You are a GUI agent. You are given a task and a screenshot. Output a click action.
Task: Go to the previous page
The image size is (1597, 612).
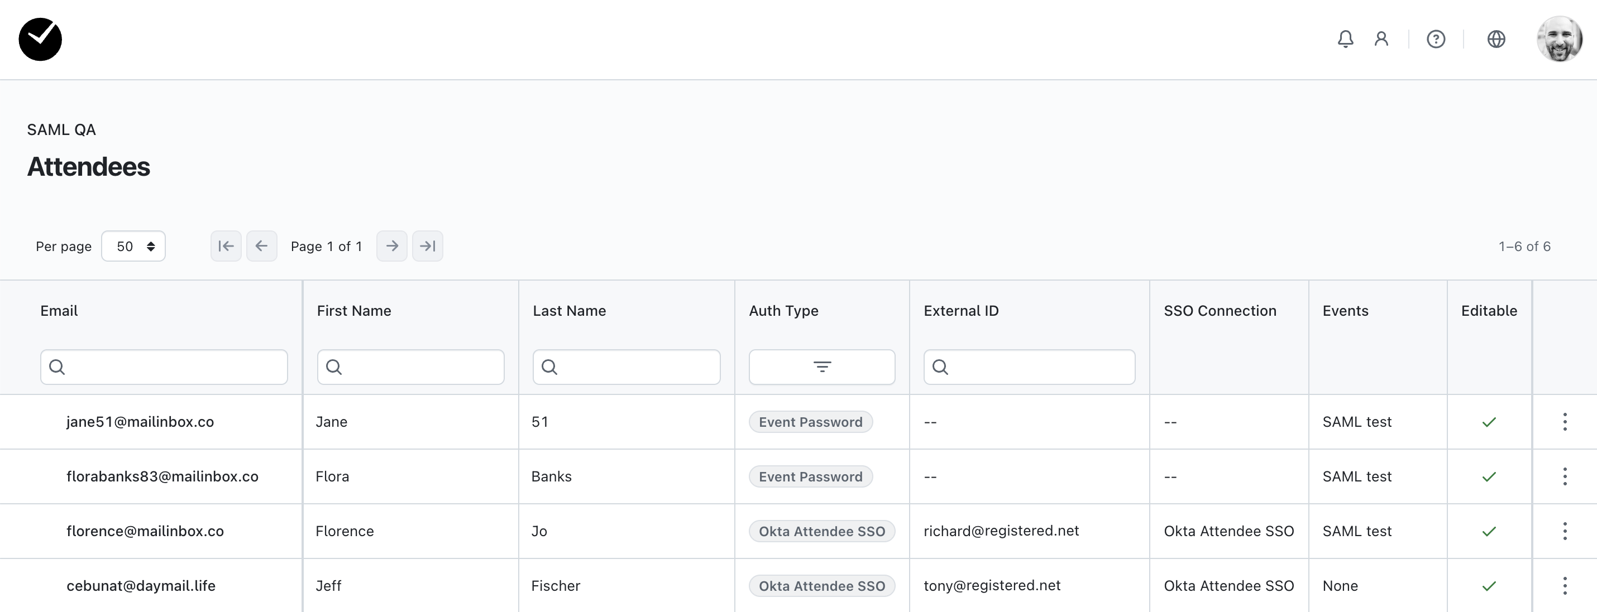point(262,246)
